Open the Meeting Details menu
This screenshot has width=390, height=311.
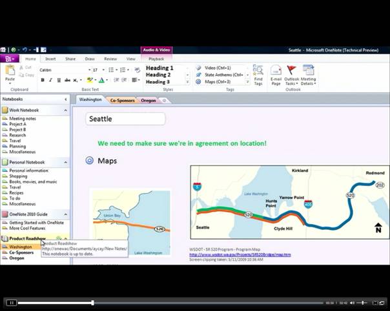point(308,75)
